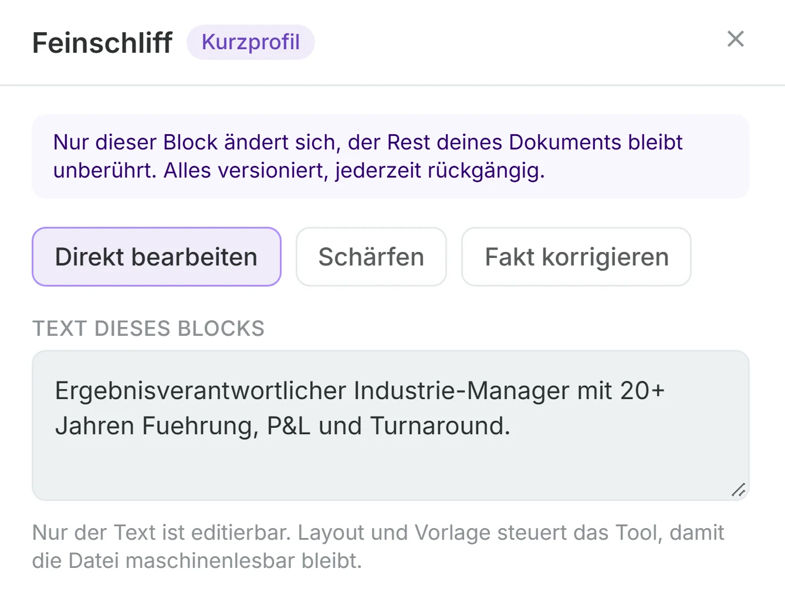The height and width of the screenshot is (589, 785).
Task: Click into the block text area
Action: tap(391, 425)
